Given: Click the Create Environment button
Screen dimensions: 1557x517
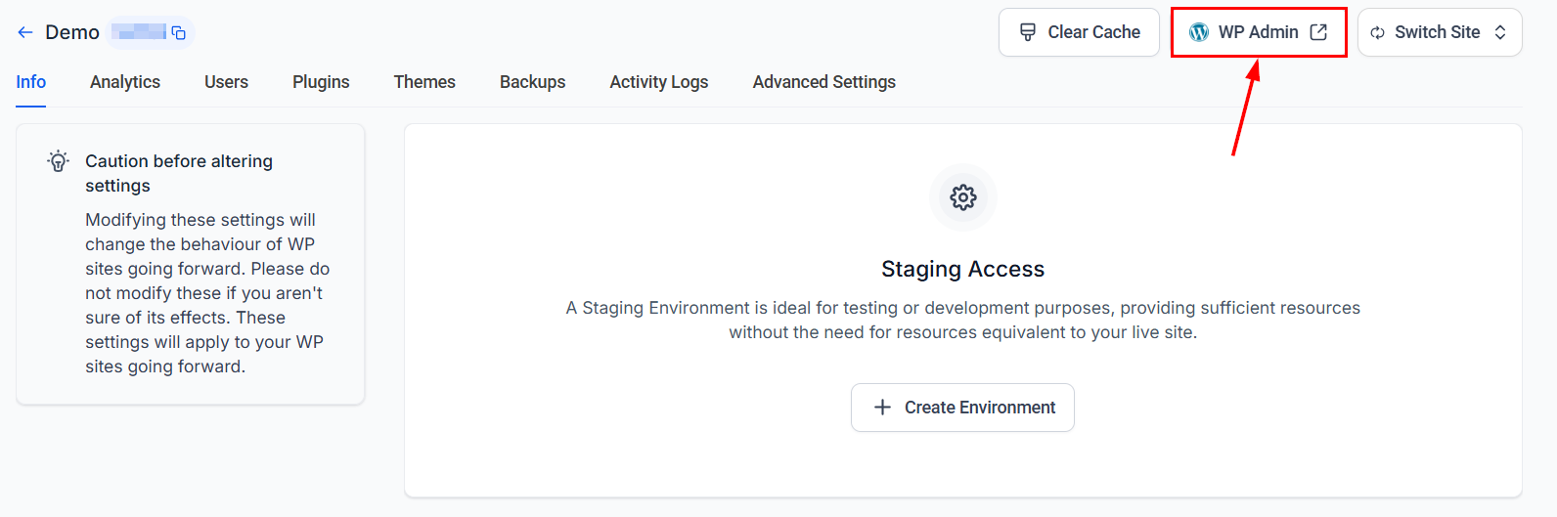Looking at the screenshot, I should [x=962, y=408].
